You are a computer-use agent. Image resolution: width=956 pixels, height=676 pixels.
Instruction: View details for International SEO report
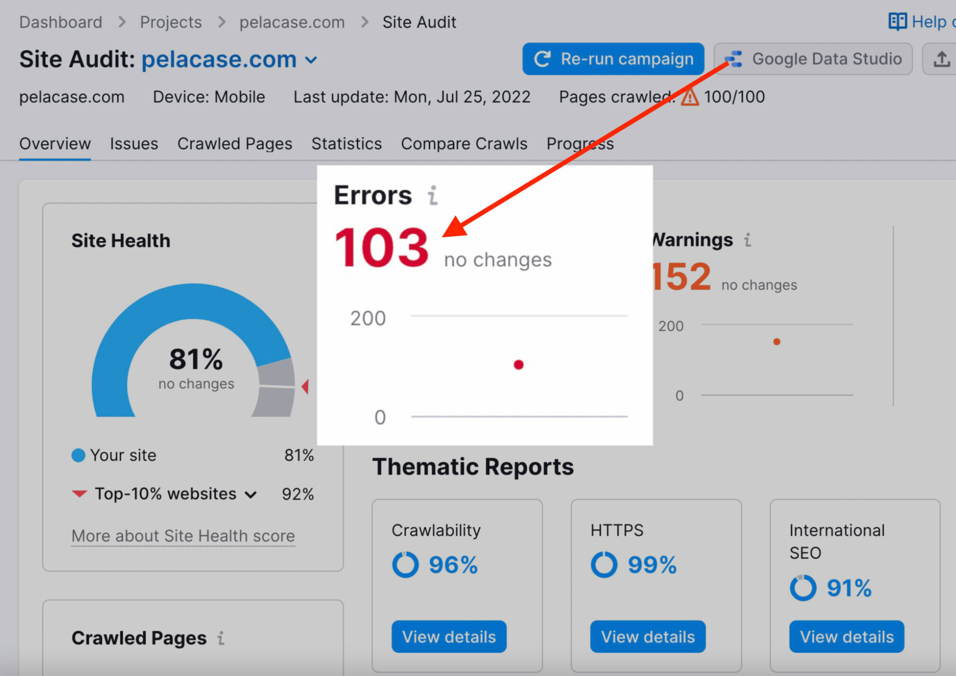pyautogui.click(x=847, y=637)
